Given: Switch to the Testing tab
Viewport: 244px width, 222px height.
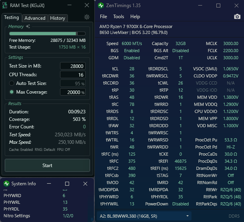Looking at the screenshot, I should (11, 17).
